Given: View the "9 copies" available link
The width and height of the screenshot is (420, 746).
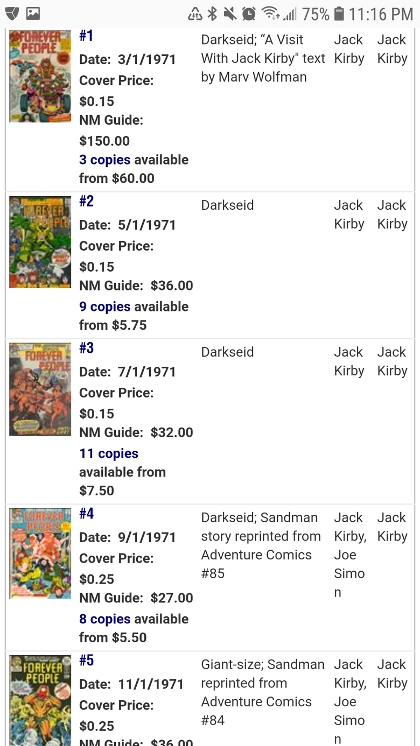Looking at the screenshot, I should pyautogui.click(x=105, y=307).
